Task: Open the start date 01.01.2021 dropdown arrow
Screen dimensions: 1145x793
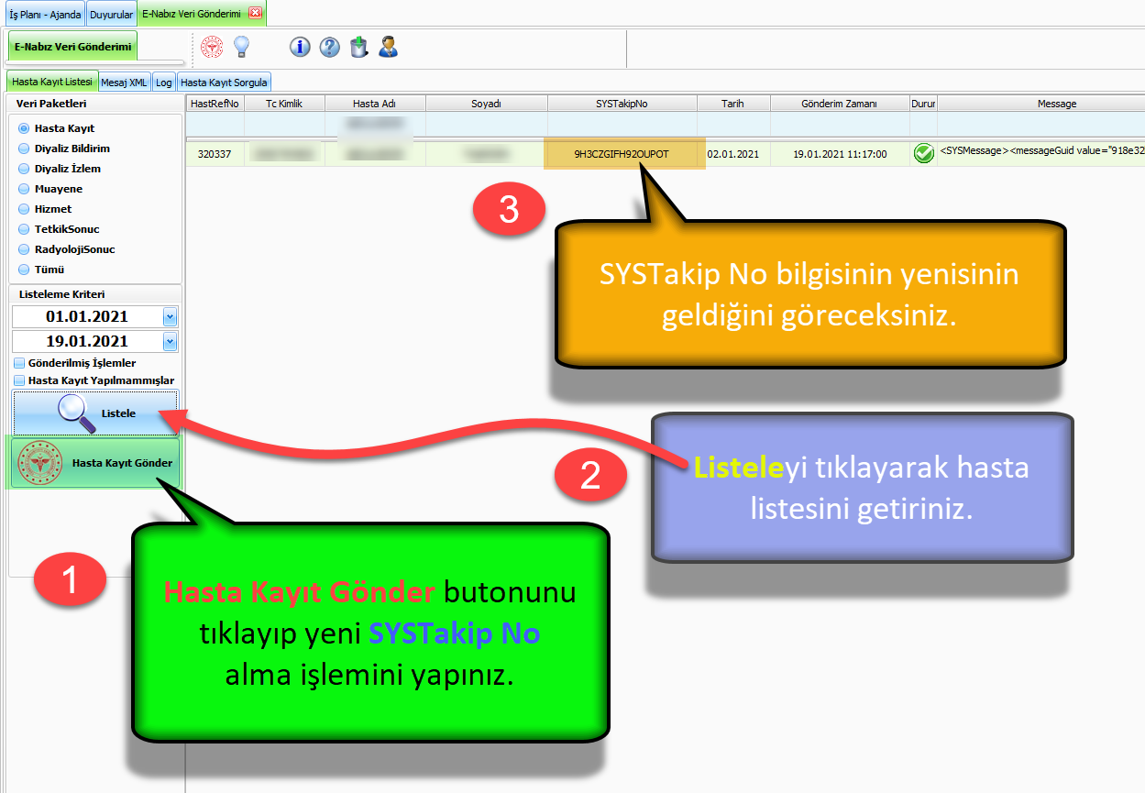Action: coord(170,317)
